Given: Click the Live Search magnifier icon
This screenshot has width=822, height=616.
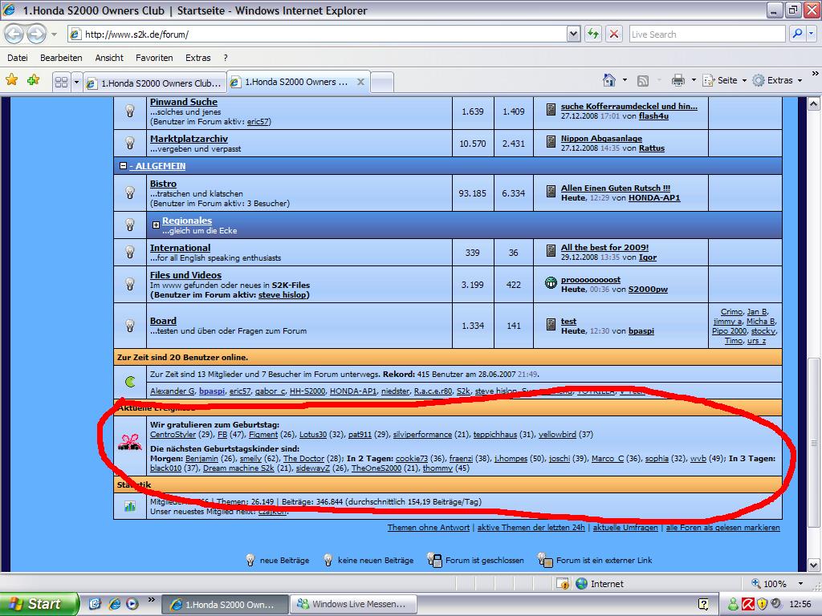Looking at the screenshot, I should tap(797, 34).
